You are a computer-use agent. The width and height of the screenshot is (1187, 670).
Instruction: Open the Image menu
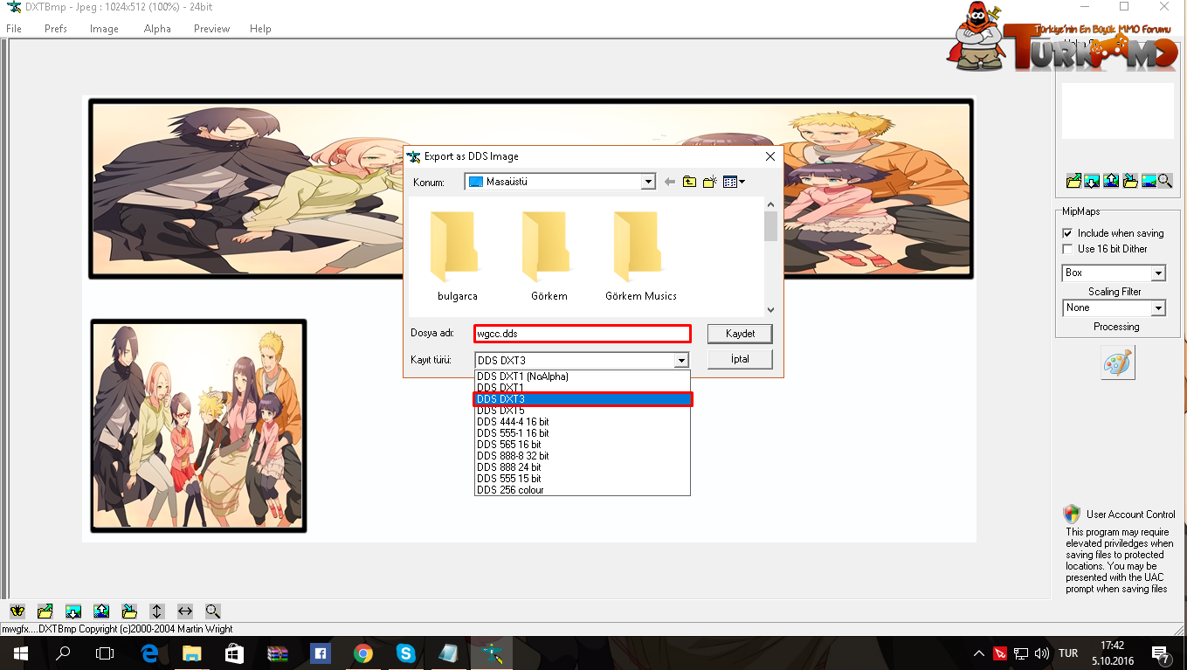click(104, 29)
